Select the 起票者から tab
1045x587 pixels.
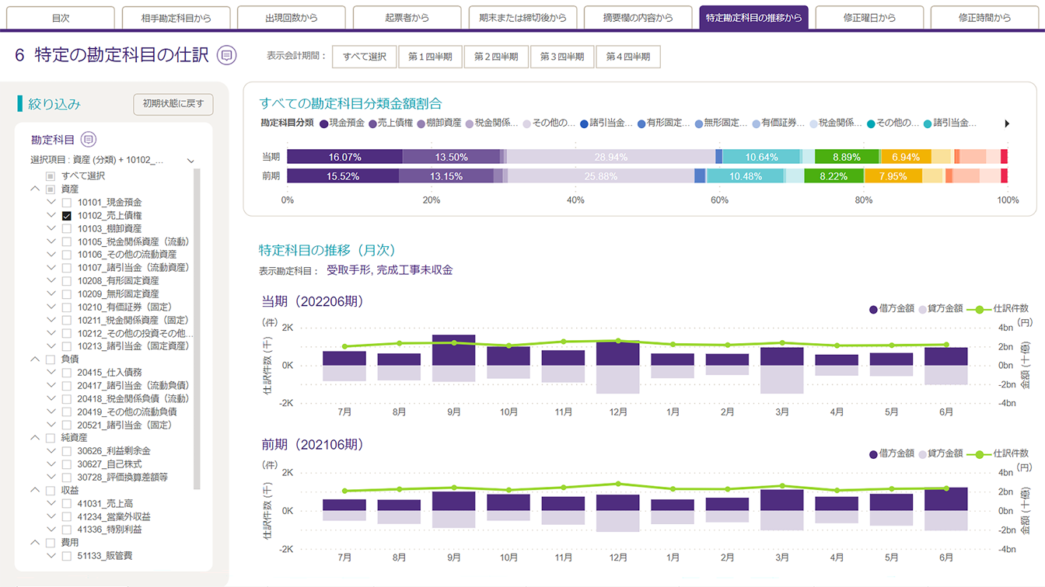pos(407,18)
